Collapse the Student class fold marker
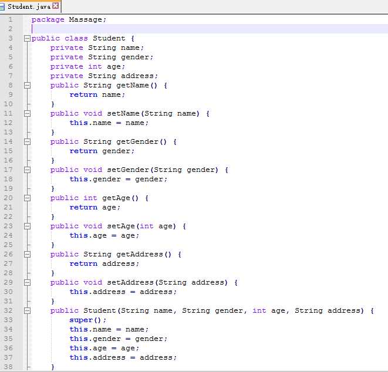 click(27, 38)
